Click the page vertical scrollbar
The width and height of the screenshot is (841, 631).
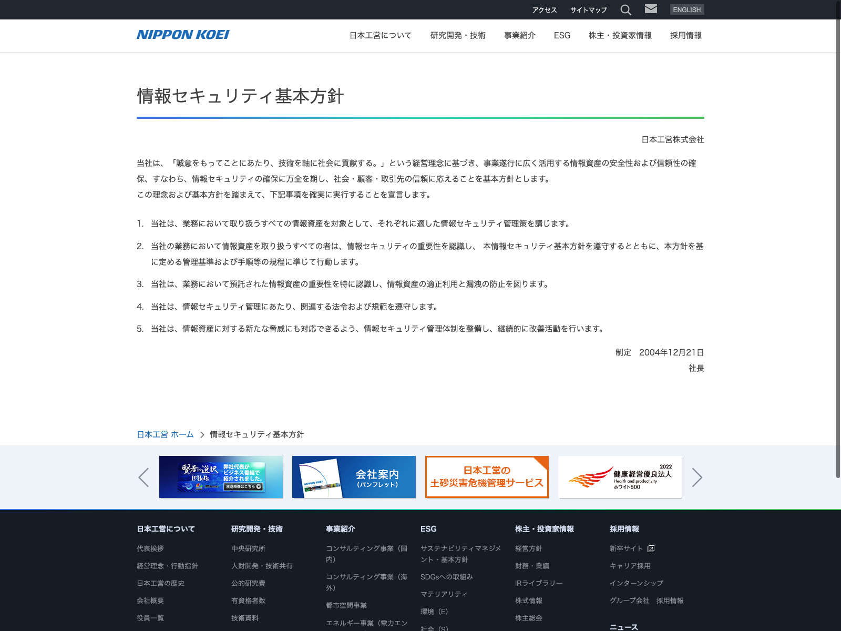[838, 237]
